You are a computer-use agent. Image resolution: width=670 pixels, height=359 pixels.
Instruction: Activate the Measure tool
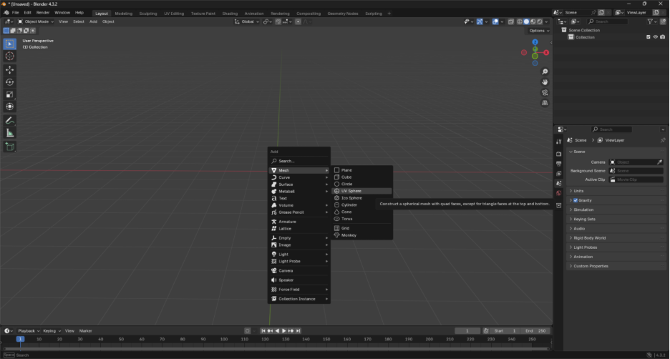click(10, 132)
